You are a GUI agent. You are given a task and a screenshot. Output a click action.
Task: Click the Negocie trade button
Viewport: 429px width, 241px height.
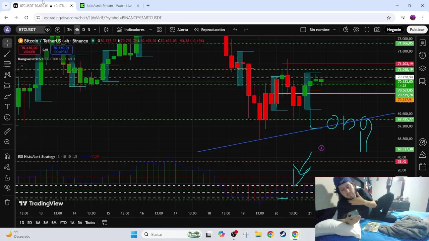(x=394, y=30)
